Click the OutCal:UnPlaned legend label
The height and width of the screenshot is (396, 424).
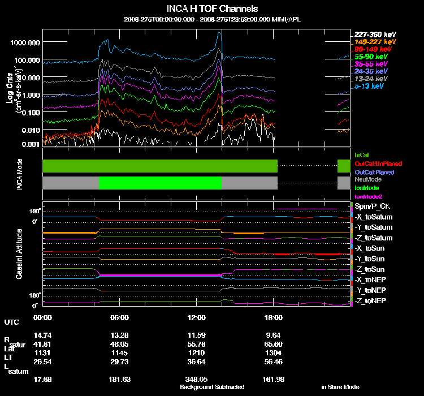[x=378, y=163]
